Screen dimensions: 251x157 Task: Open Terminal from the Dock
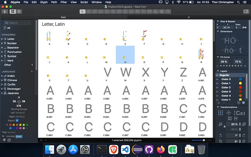(x=102, y=149)
